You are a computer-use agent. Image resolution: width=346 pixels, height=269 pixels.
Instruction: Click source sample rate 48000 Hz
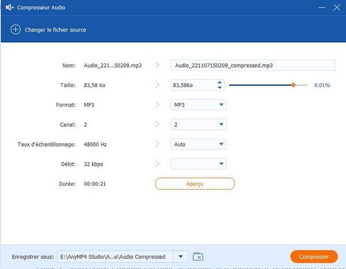click(x=95, y=144)
